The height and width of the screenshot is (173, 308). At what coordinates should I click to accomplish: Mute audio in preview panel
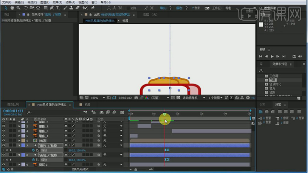point(300,56)
